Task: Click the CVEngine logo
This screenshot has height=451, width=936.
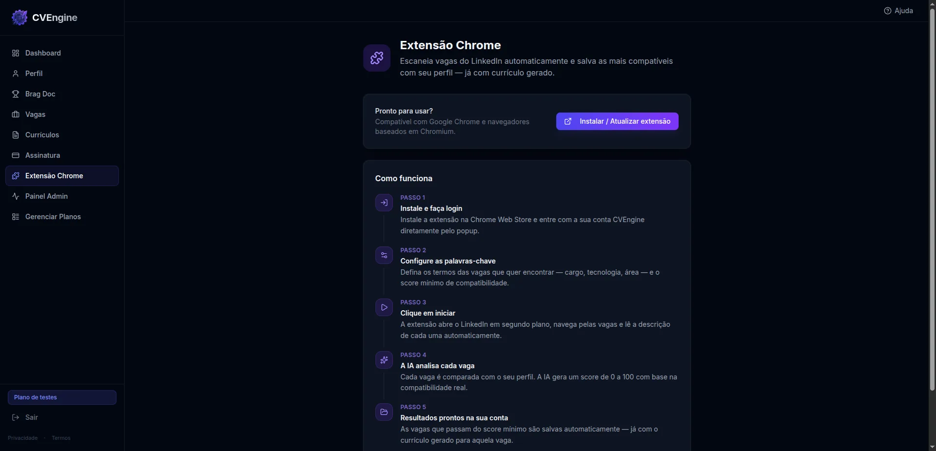Action: tap(19, 17)
